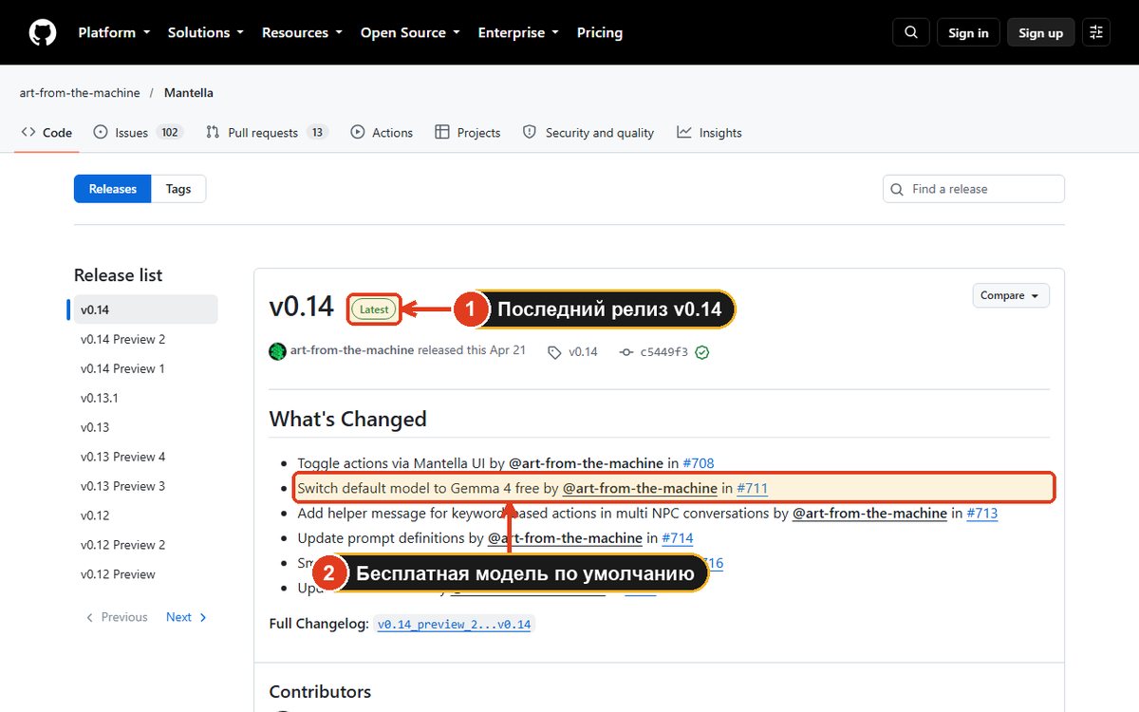
Task: Click the verified commit checkmark icon
Action: coord(702,352)
